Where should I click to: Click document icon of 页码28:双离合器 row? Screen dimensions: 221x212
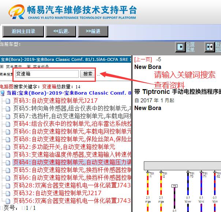pyautogui.click(x=8, y=186)
